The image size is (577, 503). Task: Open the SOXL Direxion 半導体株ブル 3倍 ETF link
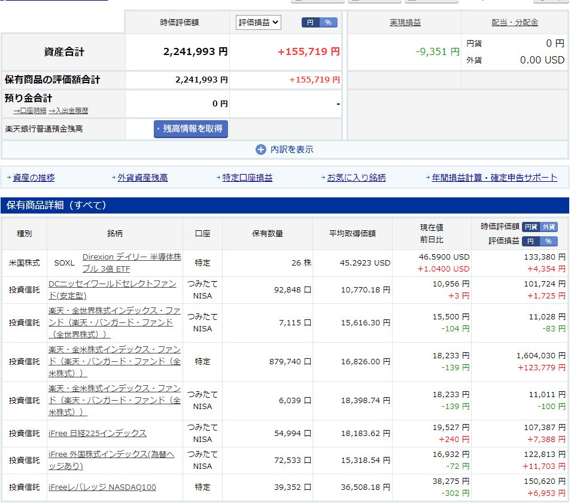pyautogui.click(x=132, y=263)
